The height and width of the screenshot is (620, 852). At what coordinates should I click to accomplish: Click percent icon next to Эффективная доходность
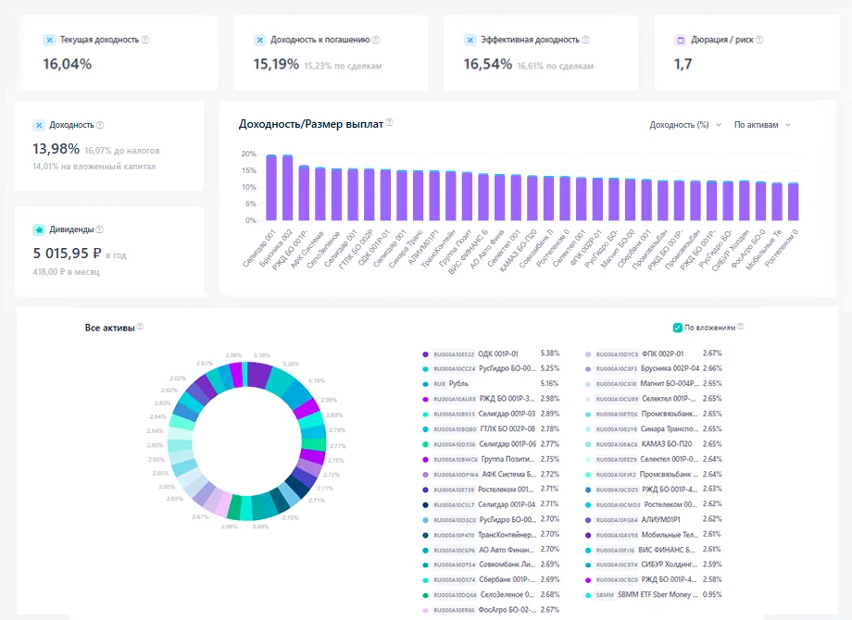pos(470,40)
